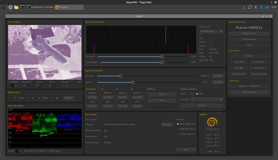Image resolution: width=278 pixels, height=160 pixels.
Task: Click the Take LED button
Action: [x=218, y=82]
